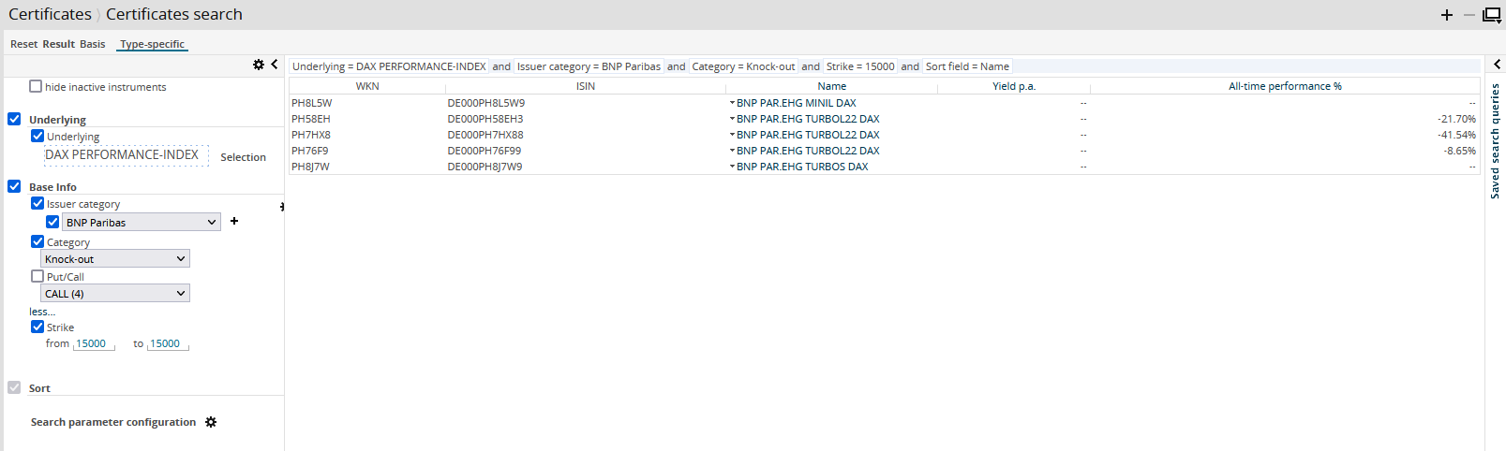This screenshot has width=1506, height=451.
Task: Open the window layout icon at top right
Action: coord(1491,15)
